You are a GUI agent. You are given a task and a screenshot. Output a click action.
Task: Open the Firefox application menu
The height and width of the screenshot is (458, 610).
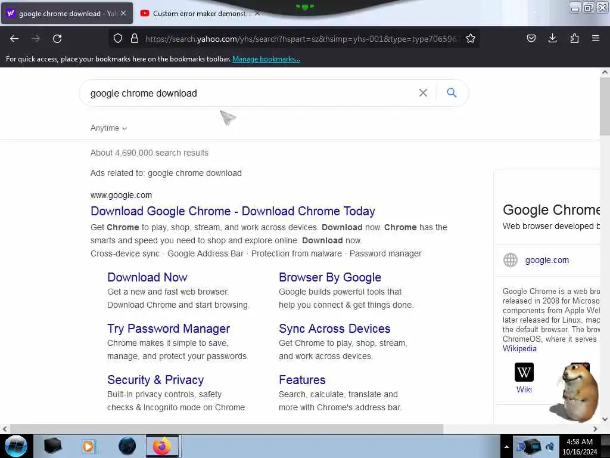point(595,38)
